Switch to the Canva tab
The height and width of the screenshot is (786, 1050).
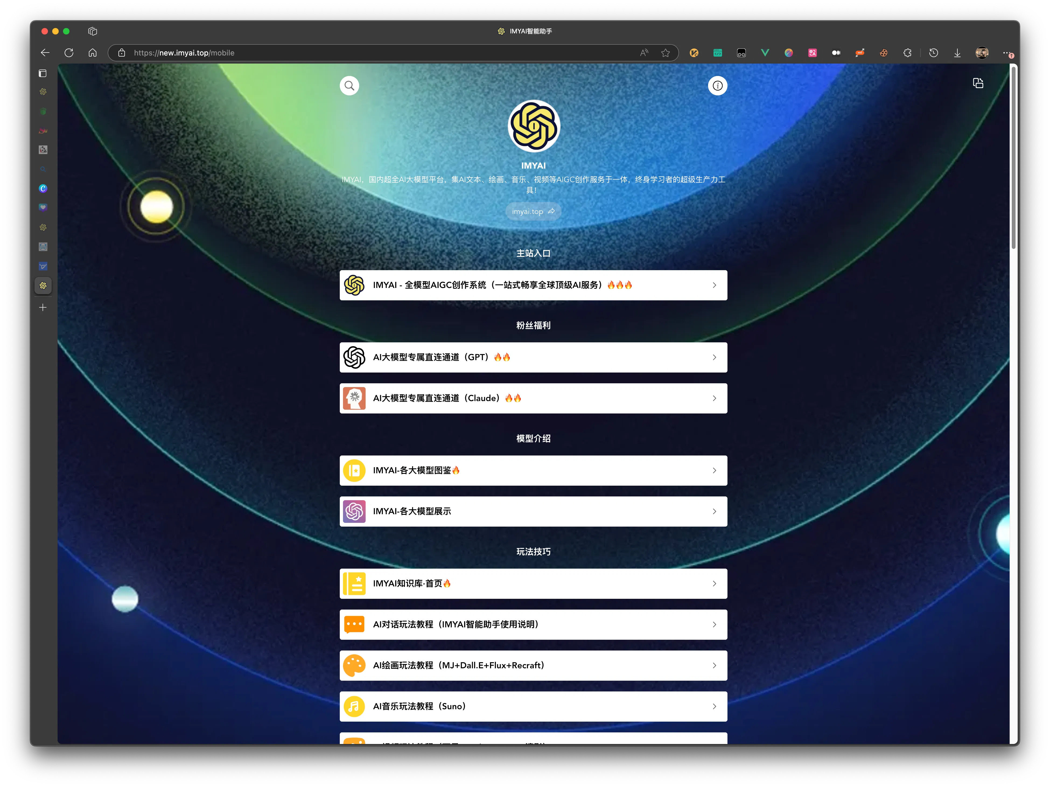click(x=43, y=189)
